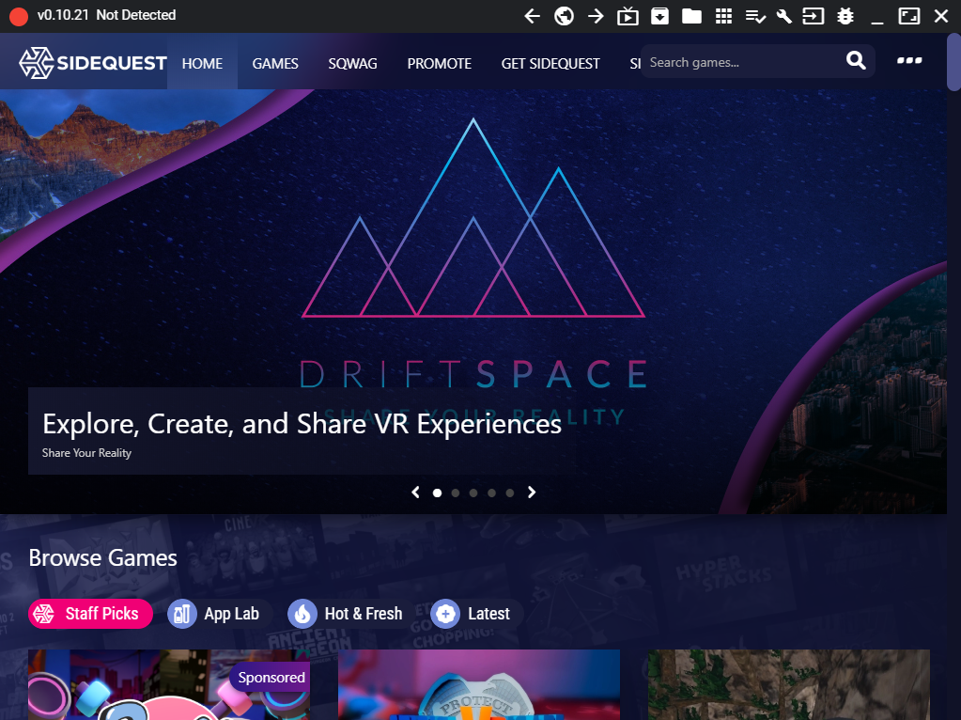961x720 pixels.
Task: Select the first carousel dot
Action: pos(437,493)
